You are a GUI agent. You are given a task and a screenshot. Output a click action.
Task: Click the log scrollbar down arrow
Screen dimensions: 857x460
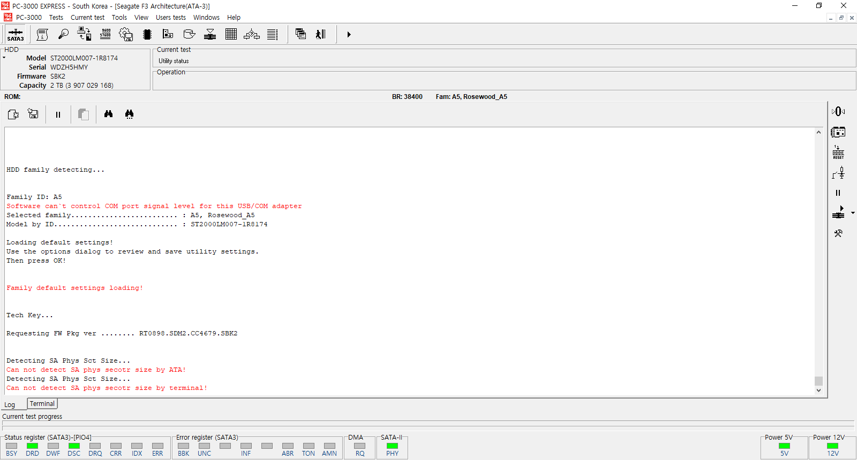tap(818, 390)
